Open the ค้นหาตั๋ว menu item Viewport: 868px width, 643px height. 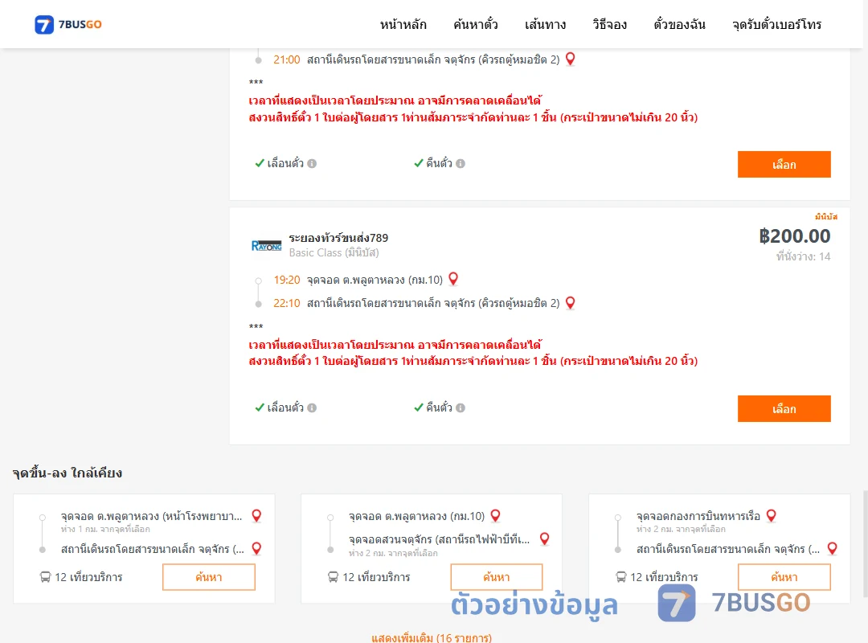coord(476,24)
